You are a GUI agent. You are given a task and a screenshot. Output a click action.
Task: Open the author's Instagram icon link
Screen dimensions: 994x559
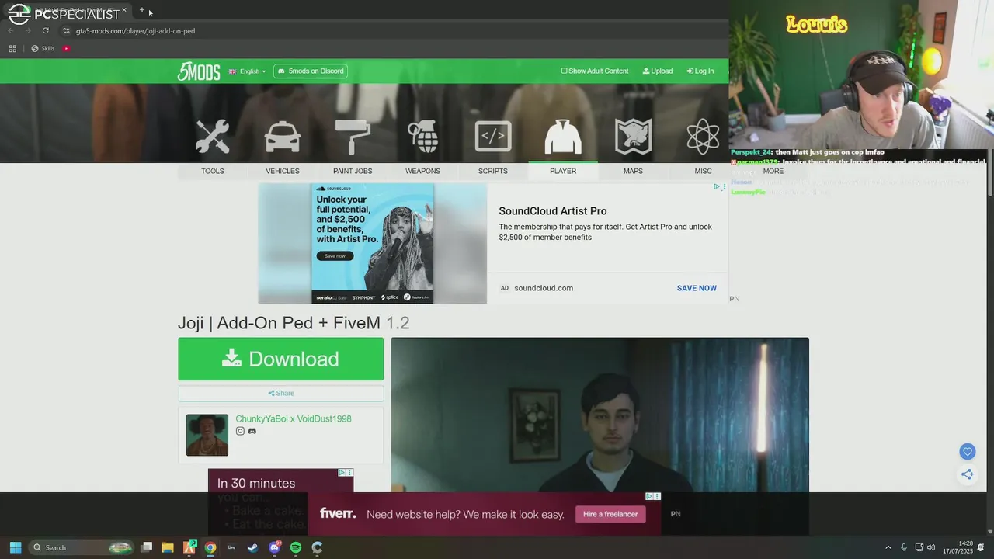point(240,431)
